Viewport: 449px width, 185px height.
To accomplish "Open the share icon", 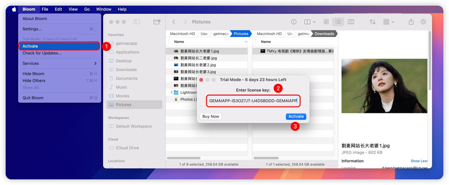I will pos(411,22).
